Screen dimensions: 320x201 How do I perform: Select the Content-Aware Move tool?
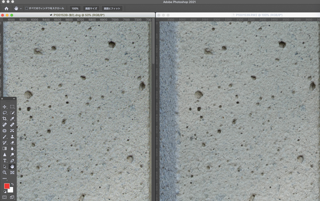tap(12, 131)
